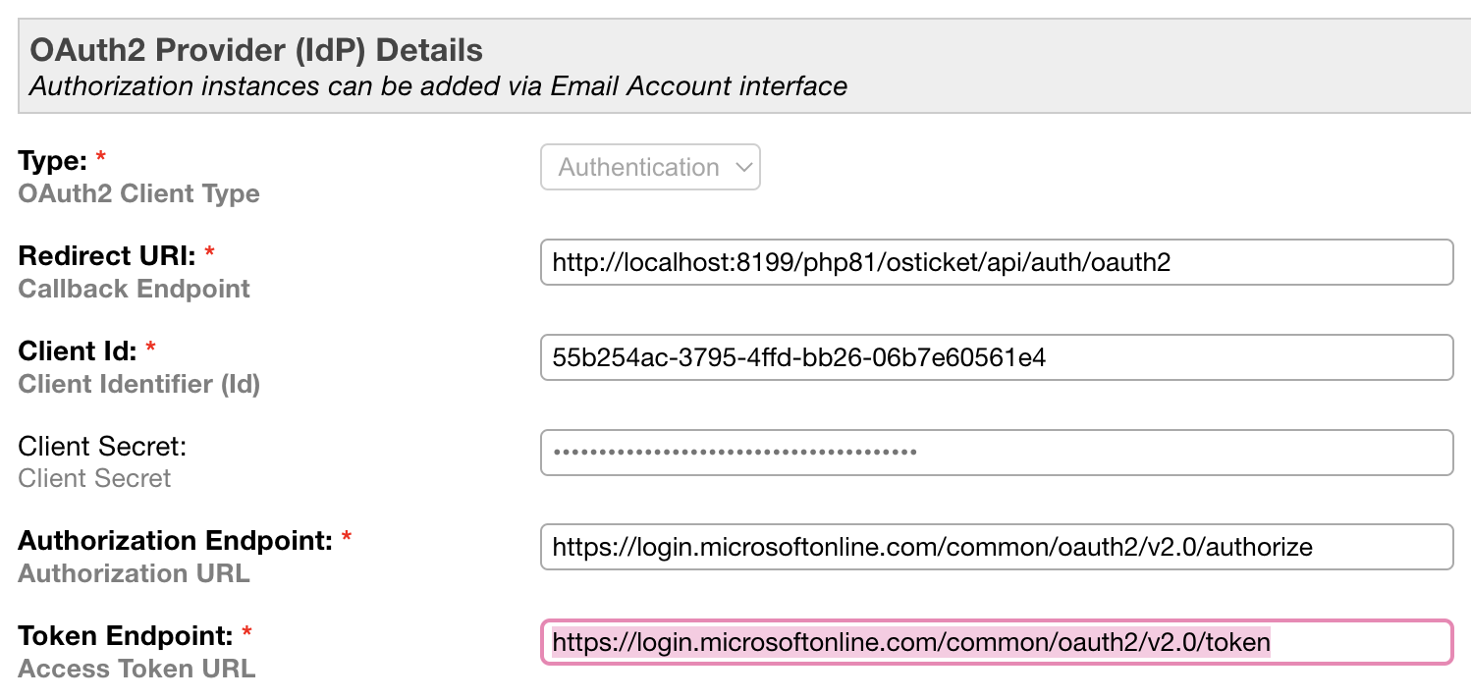Click the Callback Endpoint helper text
The width and height of the screenshot is (1471, 699).
coord(134,289)
